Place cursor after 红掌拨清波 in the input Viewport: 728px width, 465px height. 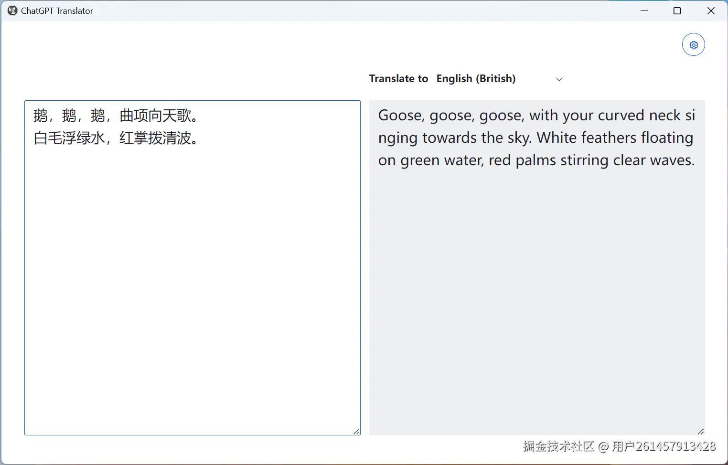pyautogui.click(x=198, y=138)
